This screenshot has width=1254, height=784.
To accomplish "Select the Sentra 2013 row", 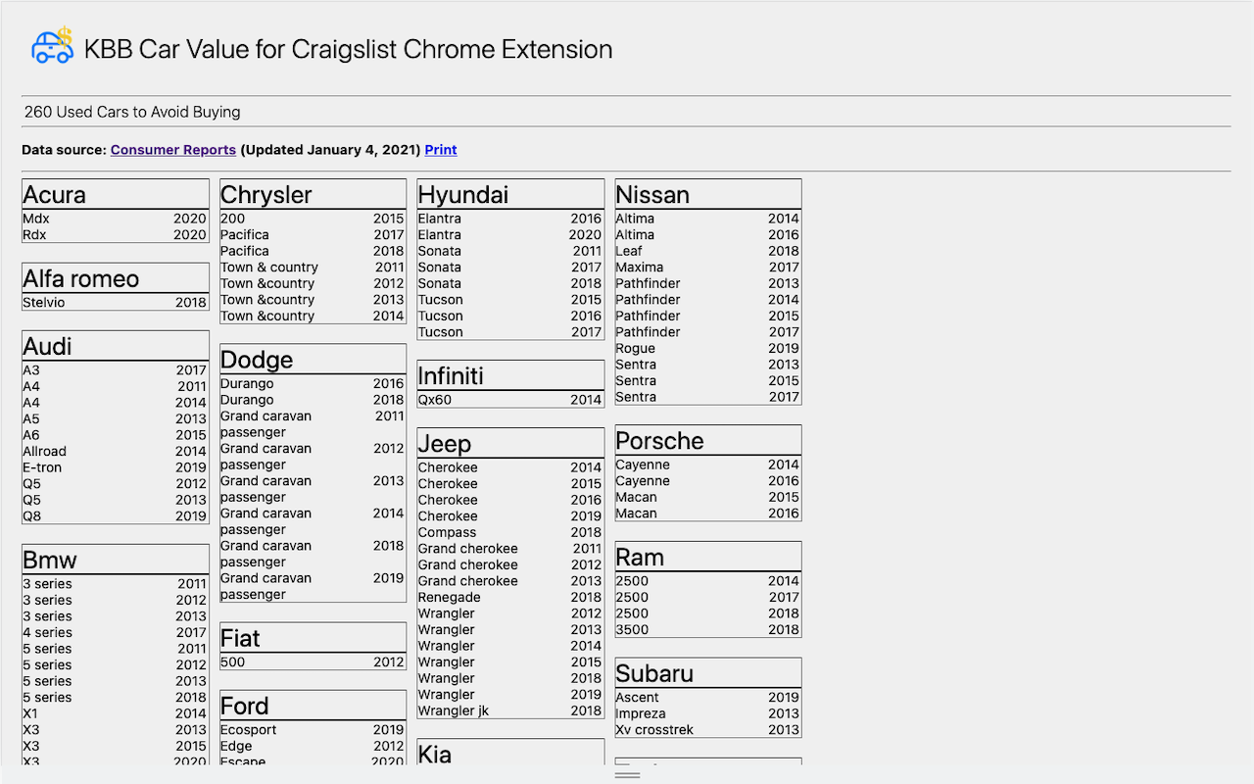I will [708, 365].
